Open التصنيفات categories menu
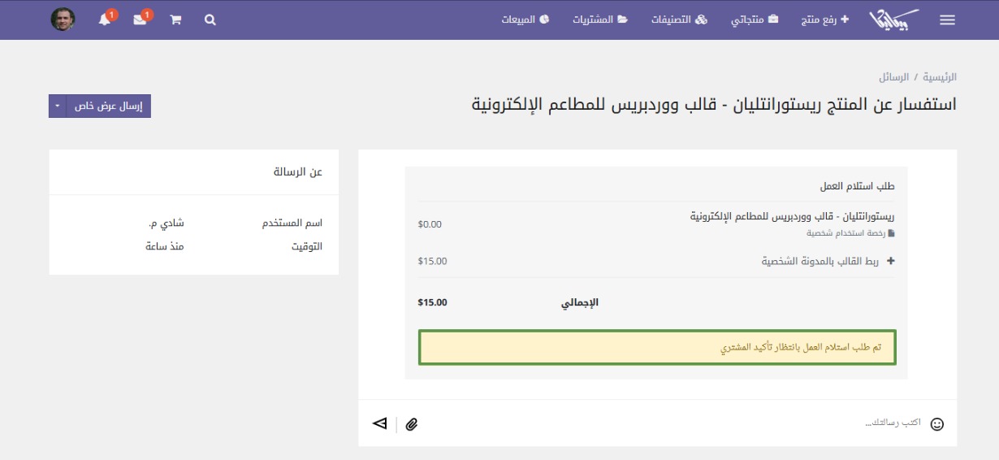Screen dimensions: 999x460 point(680,19)
